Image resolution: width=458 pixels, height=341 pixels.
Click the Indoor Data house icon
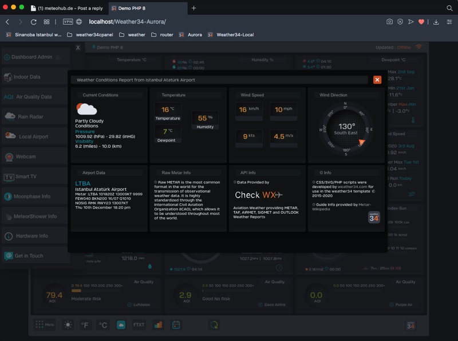click(x=8, y=77)
